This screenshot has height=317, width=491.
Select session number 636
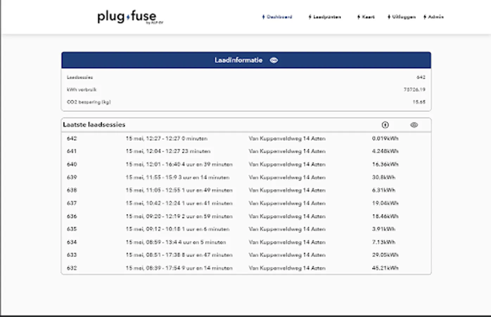tap(72, 216)
